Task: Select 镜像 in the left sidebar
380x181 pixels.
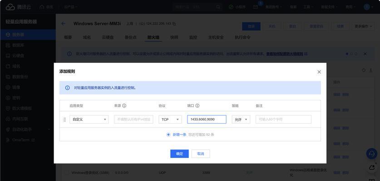Action: (28, 87)
